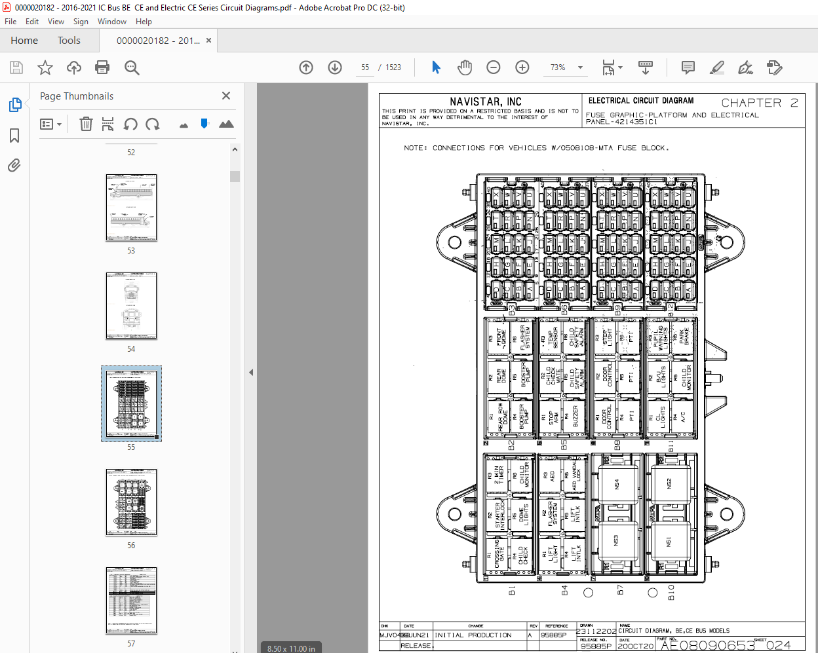Image resolution: width=818 pixels, height=653 pixels.
Task: Click the page number input field
Action: pos(365,67)
